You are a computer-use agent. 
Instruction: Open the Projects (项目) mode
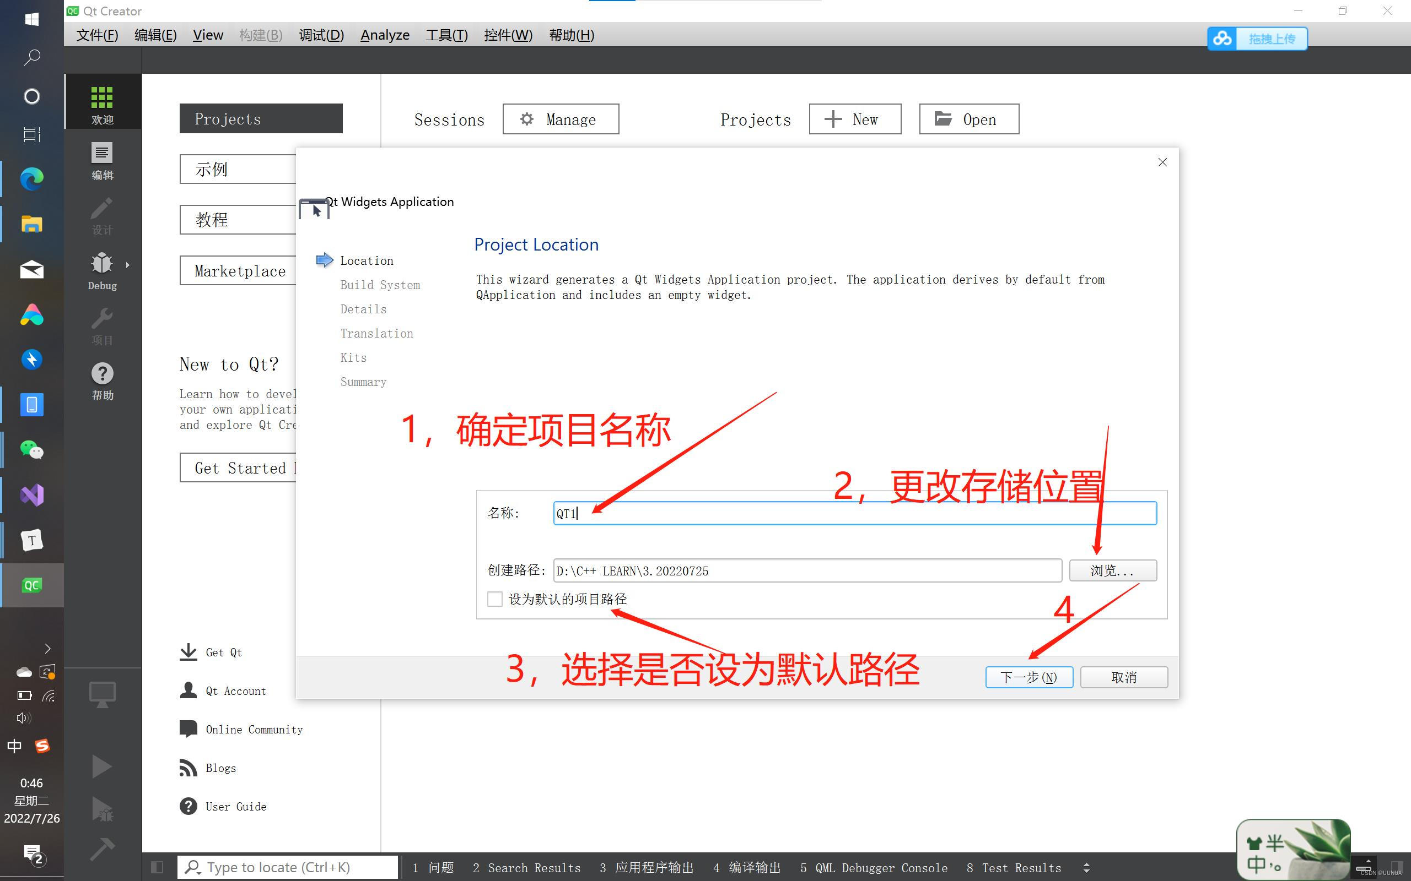[x=102, y=327]
